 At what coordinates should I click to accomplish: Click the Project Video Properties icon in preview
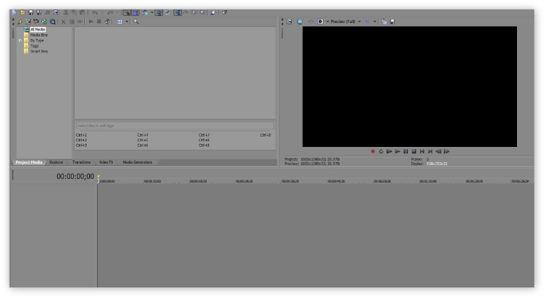click(x=289, y=21)
